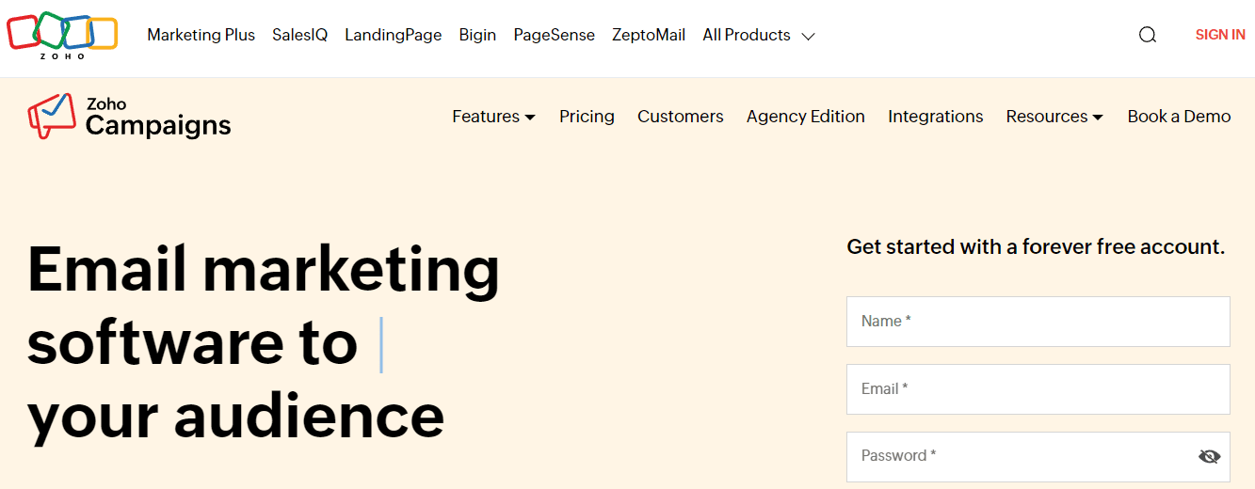This screenshot has width=1255, height=489.
Task: Open the LandingPage product link
Action: [x=393, y=35]
